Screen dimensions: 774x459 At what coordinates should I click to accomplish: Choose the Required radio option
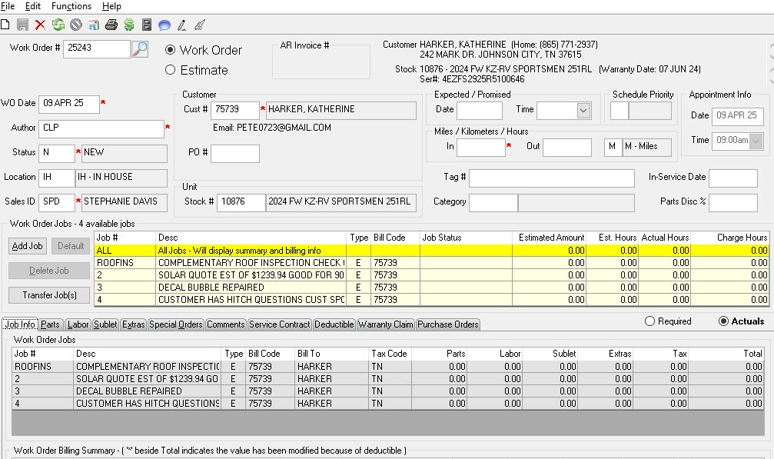(649, 321)
